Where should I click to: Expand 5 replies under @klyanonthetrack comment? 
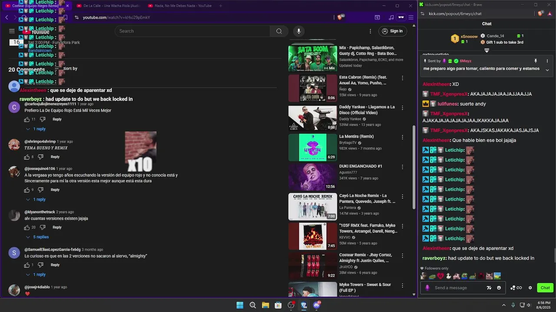coord(37,237)
